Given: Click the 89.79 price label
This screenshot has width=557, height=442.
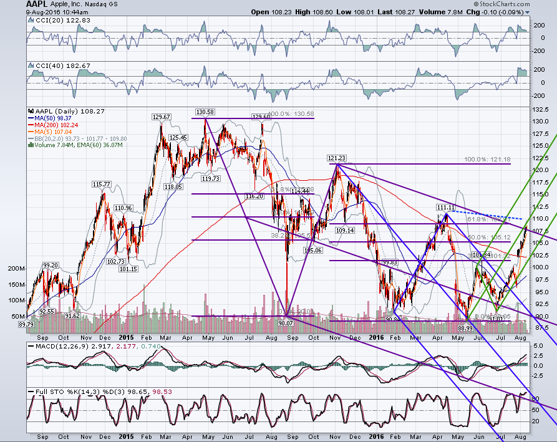Looking at the screenshot, I should [27, 324].
